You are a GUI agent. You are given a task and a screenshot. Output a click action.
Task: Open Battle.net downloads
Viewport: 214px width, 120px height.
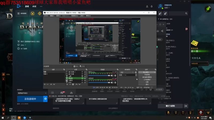tap(147, 6)
